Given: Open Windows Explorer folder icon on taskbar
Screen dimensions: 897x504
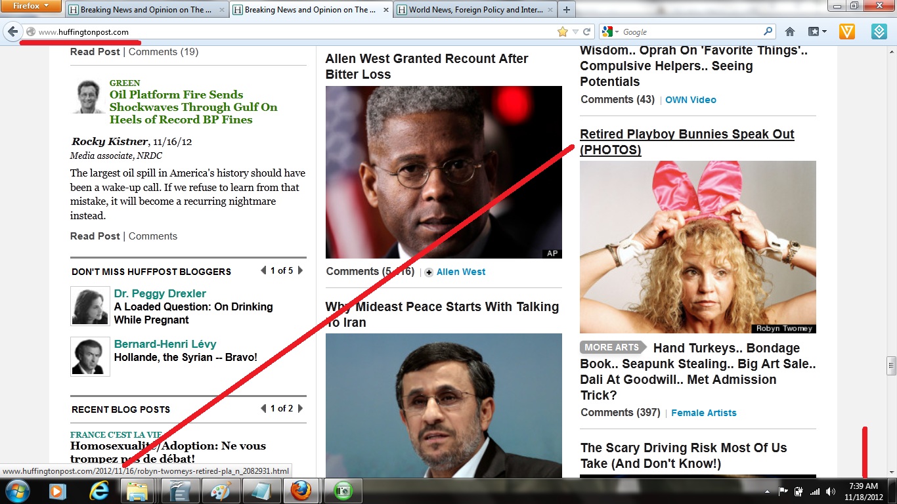Looking at the screenshot, I should coord(138,491).
